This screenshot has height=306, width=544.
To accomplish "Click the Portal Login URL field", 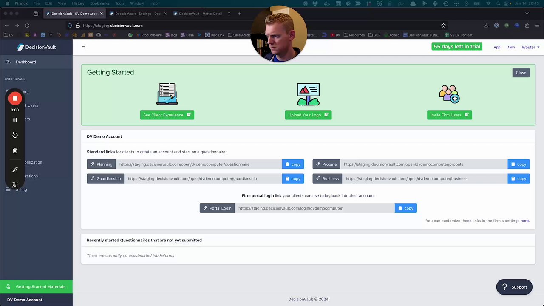I will (x=314, y=208).
